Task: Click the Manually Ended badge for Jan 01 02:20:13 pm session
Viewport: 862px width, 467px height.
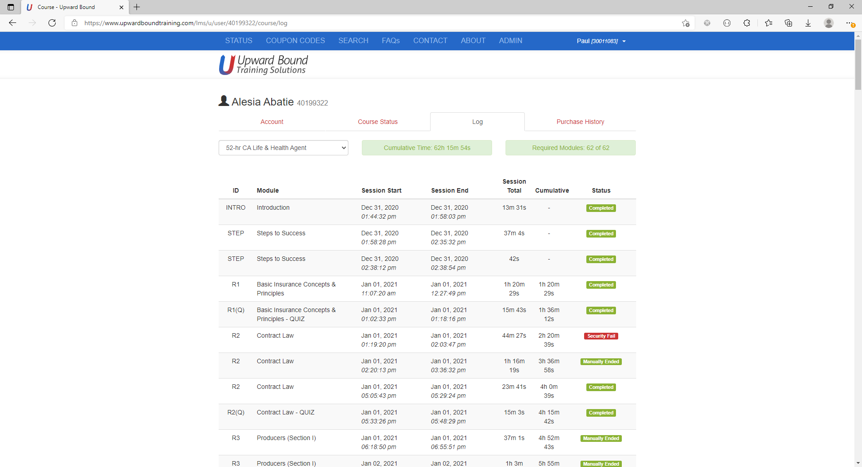Action: [x=601, y=361]
